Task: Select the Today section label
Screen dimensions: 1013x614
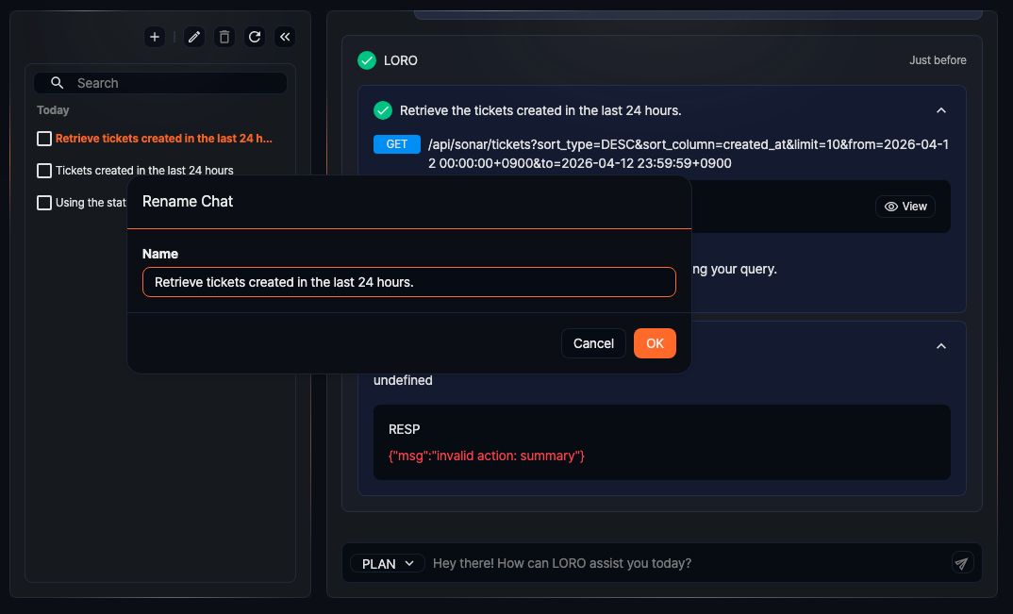Action: click(x=53, y=110)
